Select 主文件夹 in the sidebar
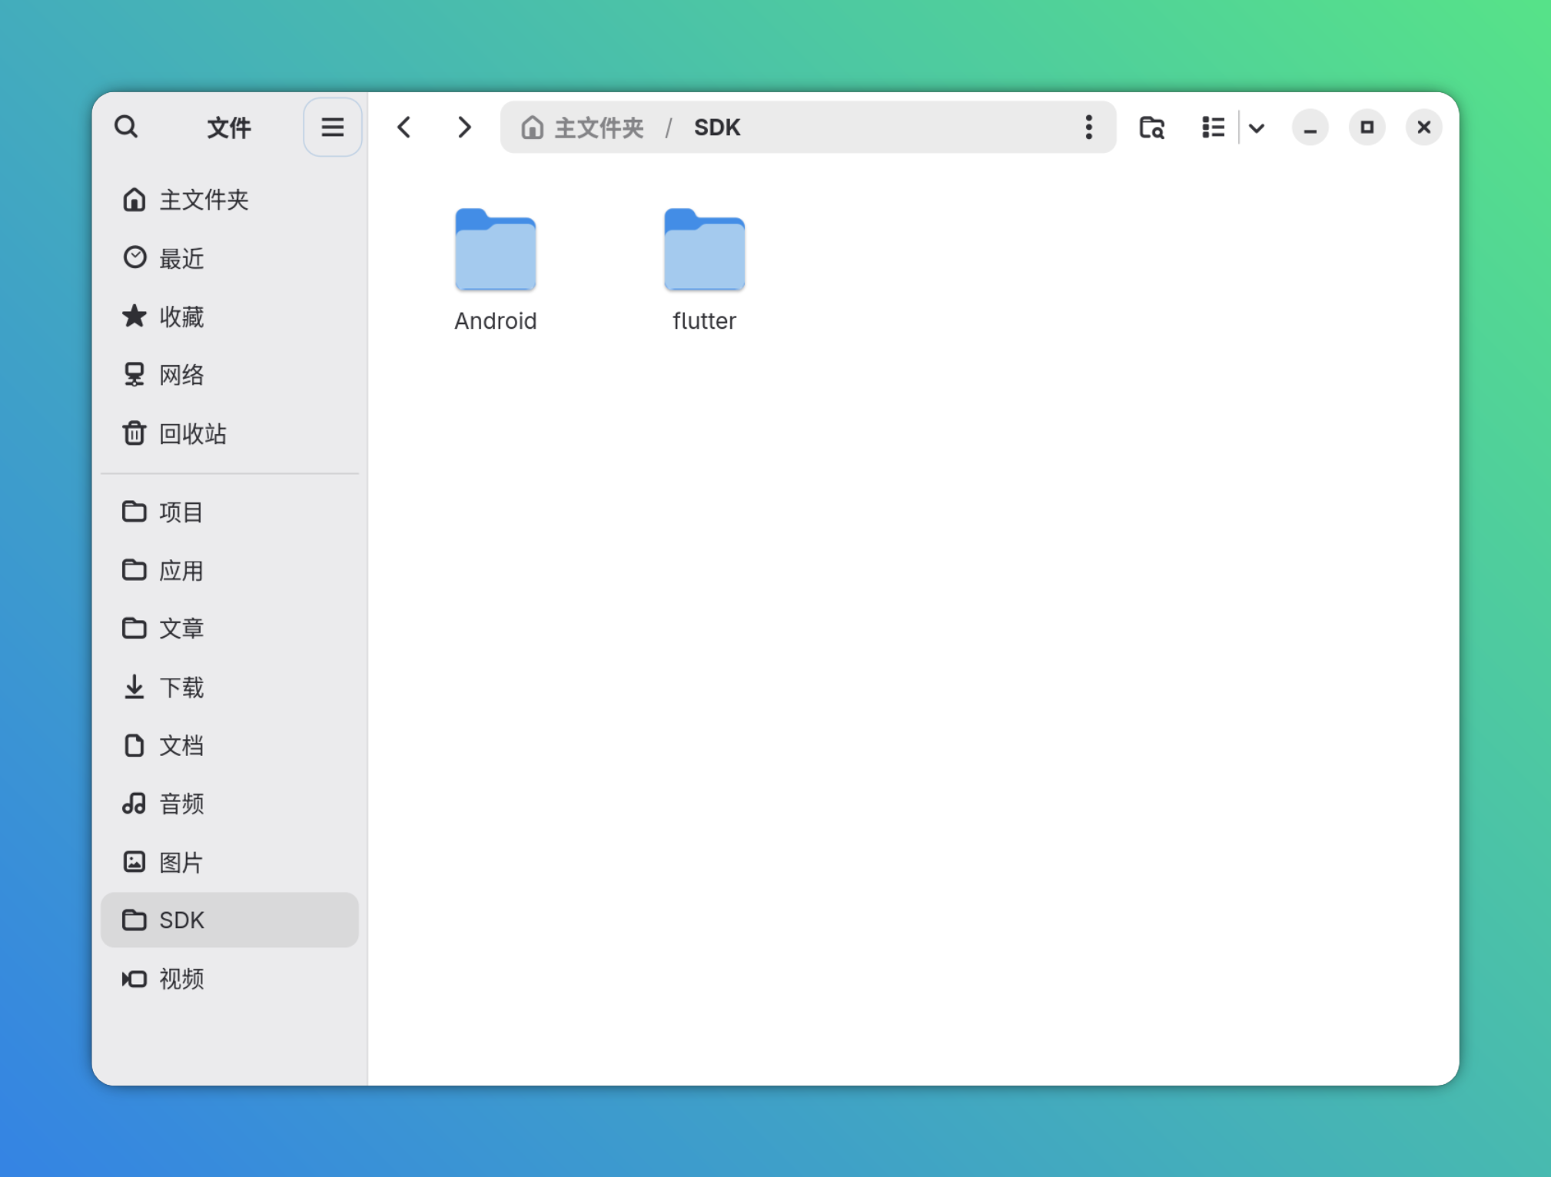 (x=230, y=200)
